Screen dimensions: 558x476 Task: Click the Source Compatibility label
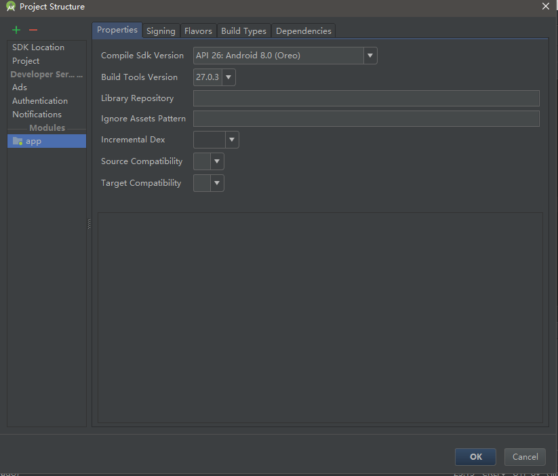coord(142,161)
